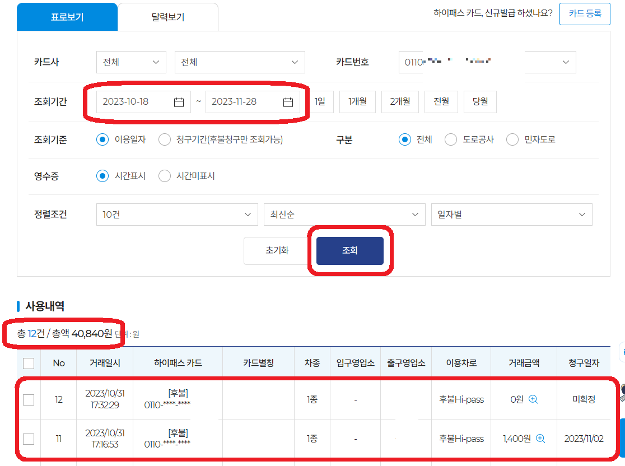Switch to the 달력보기 tab
This screenshot has width=625, height=466.
pos(167,17)
